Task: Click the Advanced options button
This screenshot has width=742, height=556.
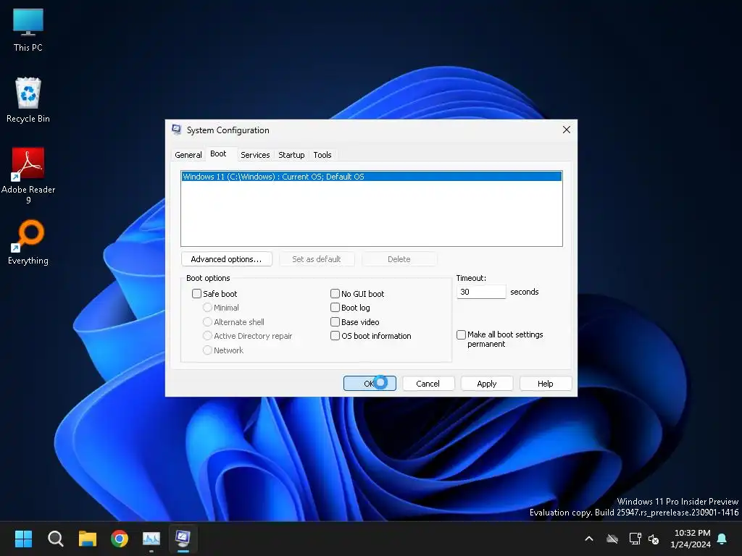Action: (227, 259)
